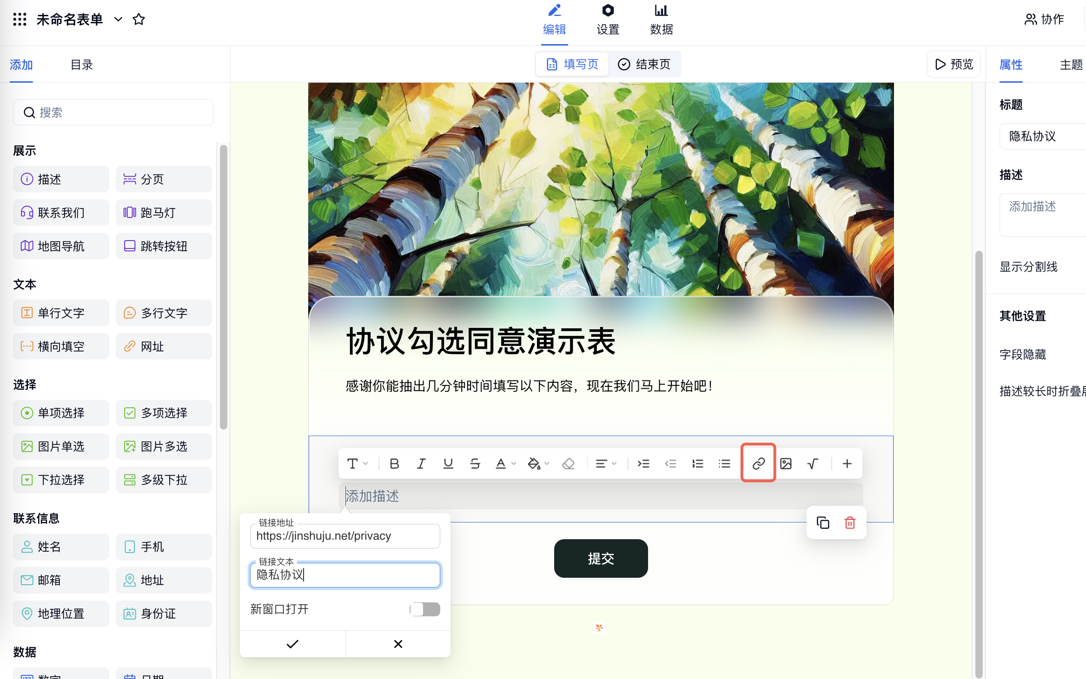This screenshot has width=1086, height=679.
Task: Expand the form name dropdown chevron
Action: click(x=118, y=19)
